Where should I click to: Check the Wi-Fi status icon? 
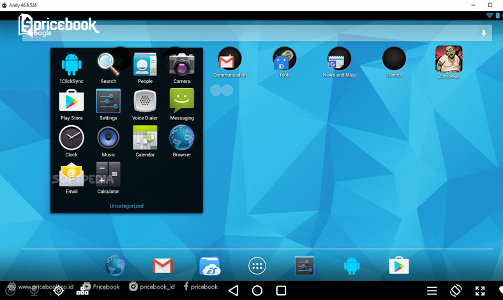[490, 15]
